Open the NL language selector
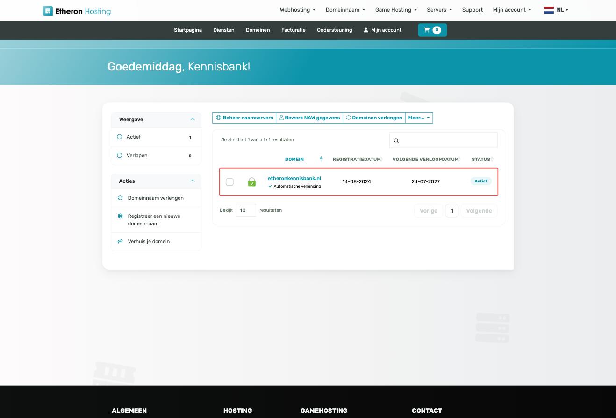 click(562, 10)
